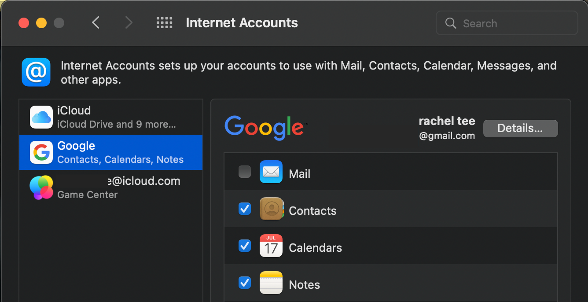Click the Notes notepad icon
Viewport: 588px width, 302px height.
pyautogui.click(x=271, y=283)
